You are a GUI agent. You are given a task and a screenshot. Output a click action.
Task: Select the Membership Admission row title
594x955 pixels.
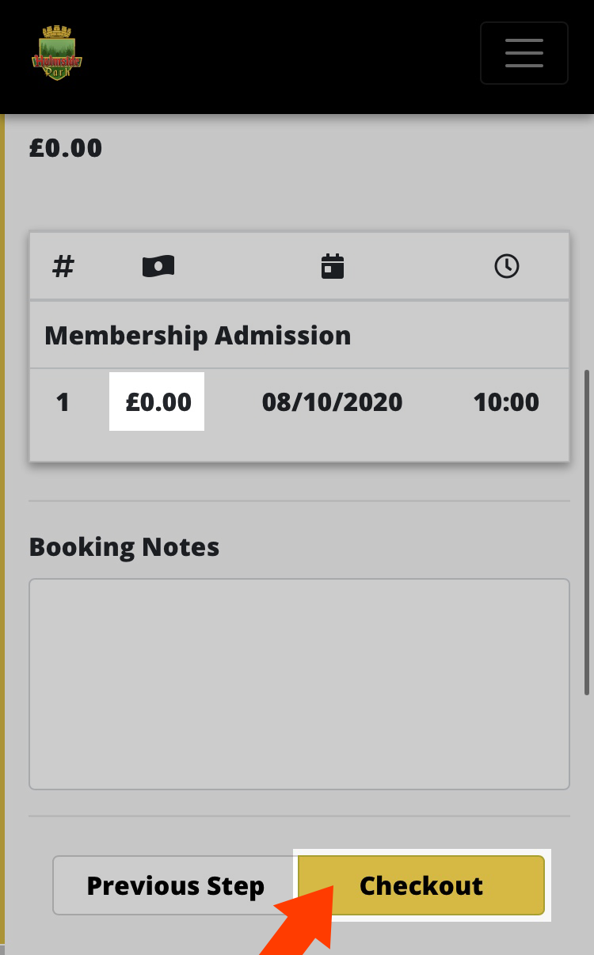(x=198, y=336)
